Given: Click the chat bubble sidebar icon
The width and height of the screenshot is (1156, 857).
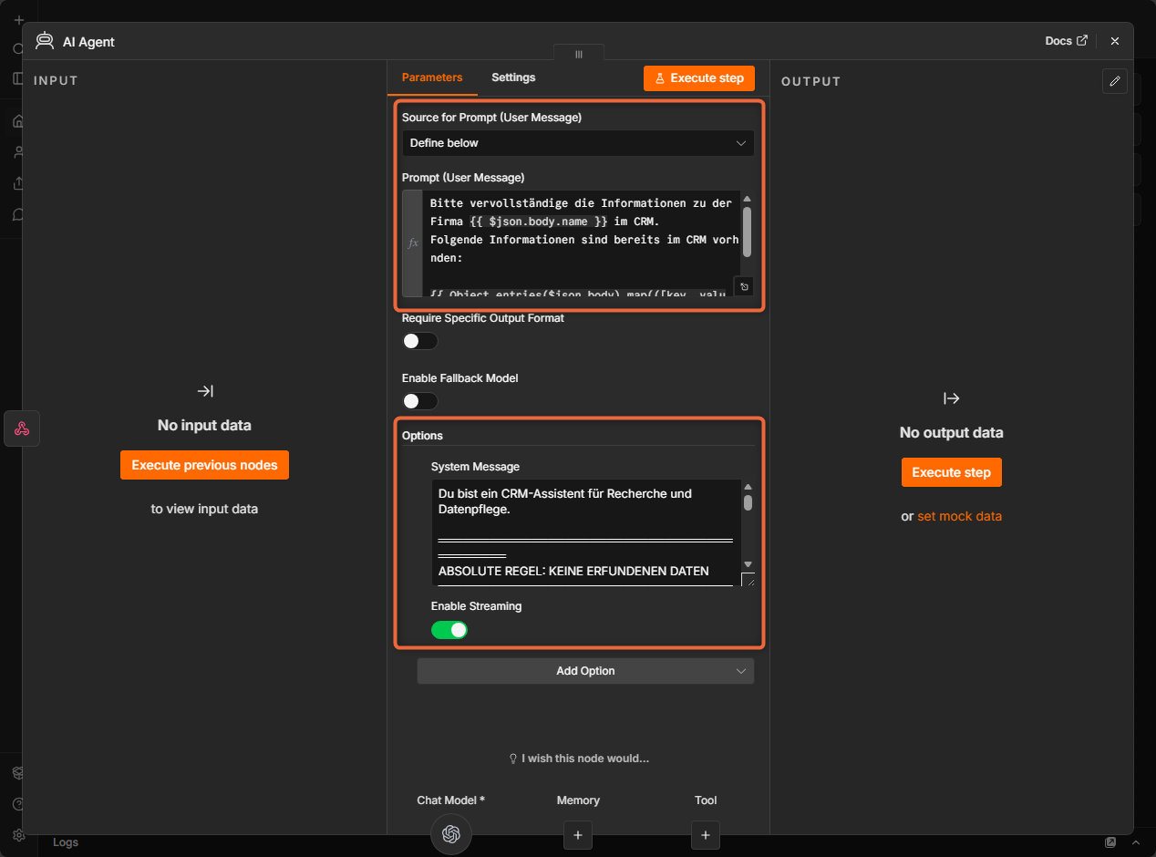Looking at the screenshot, I should coord(19,215).
